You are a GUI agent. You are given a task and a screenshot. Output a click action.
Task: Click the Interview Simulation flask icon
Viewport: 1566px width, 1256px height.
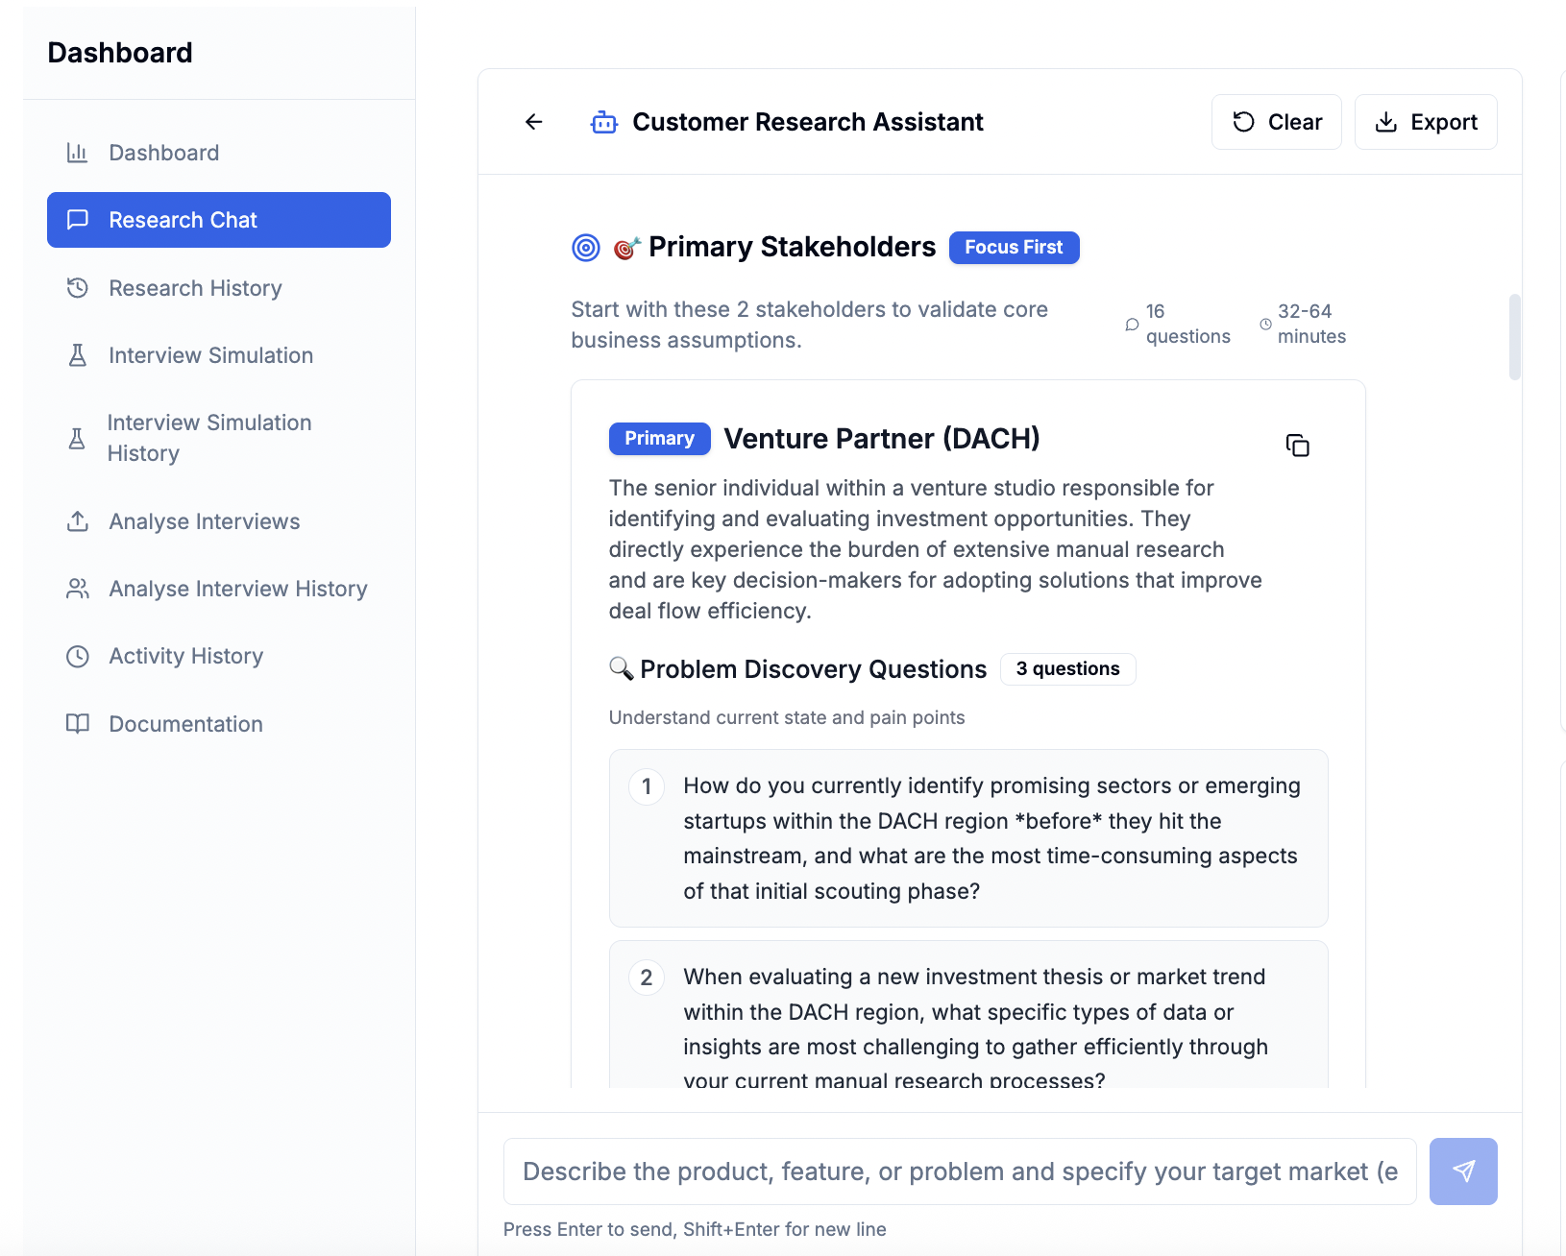tap(78, 355)
